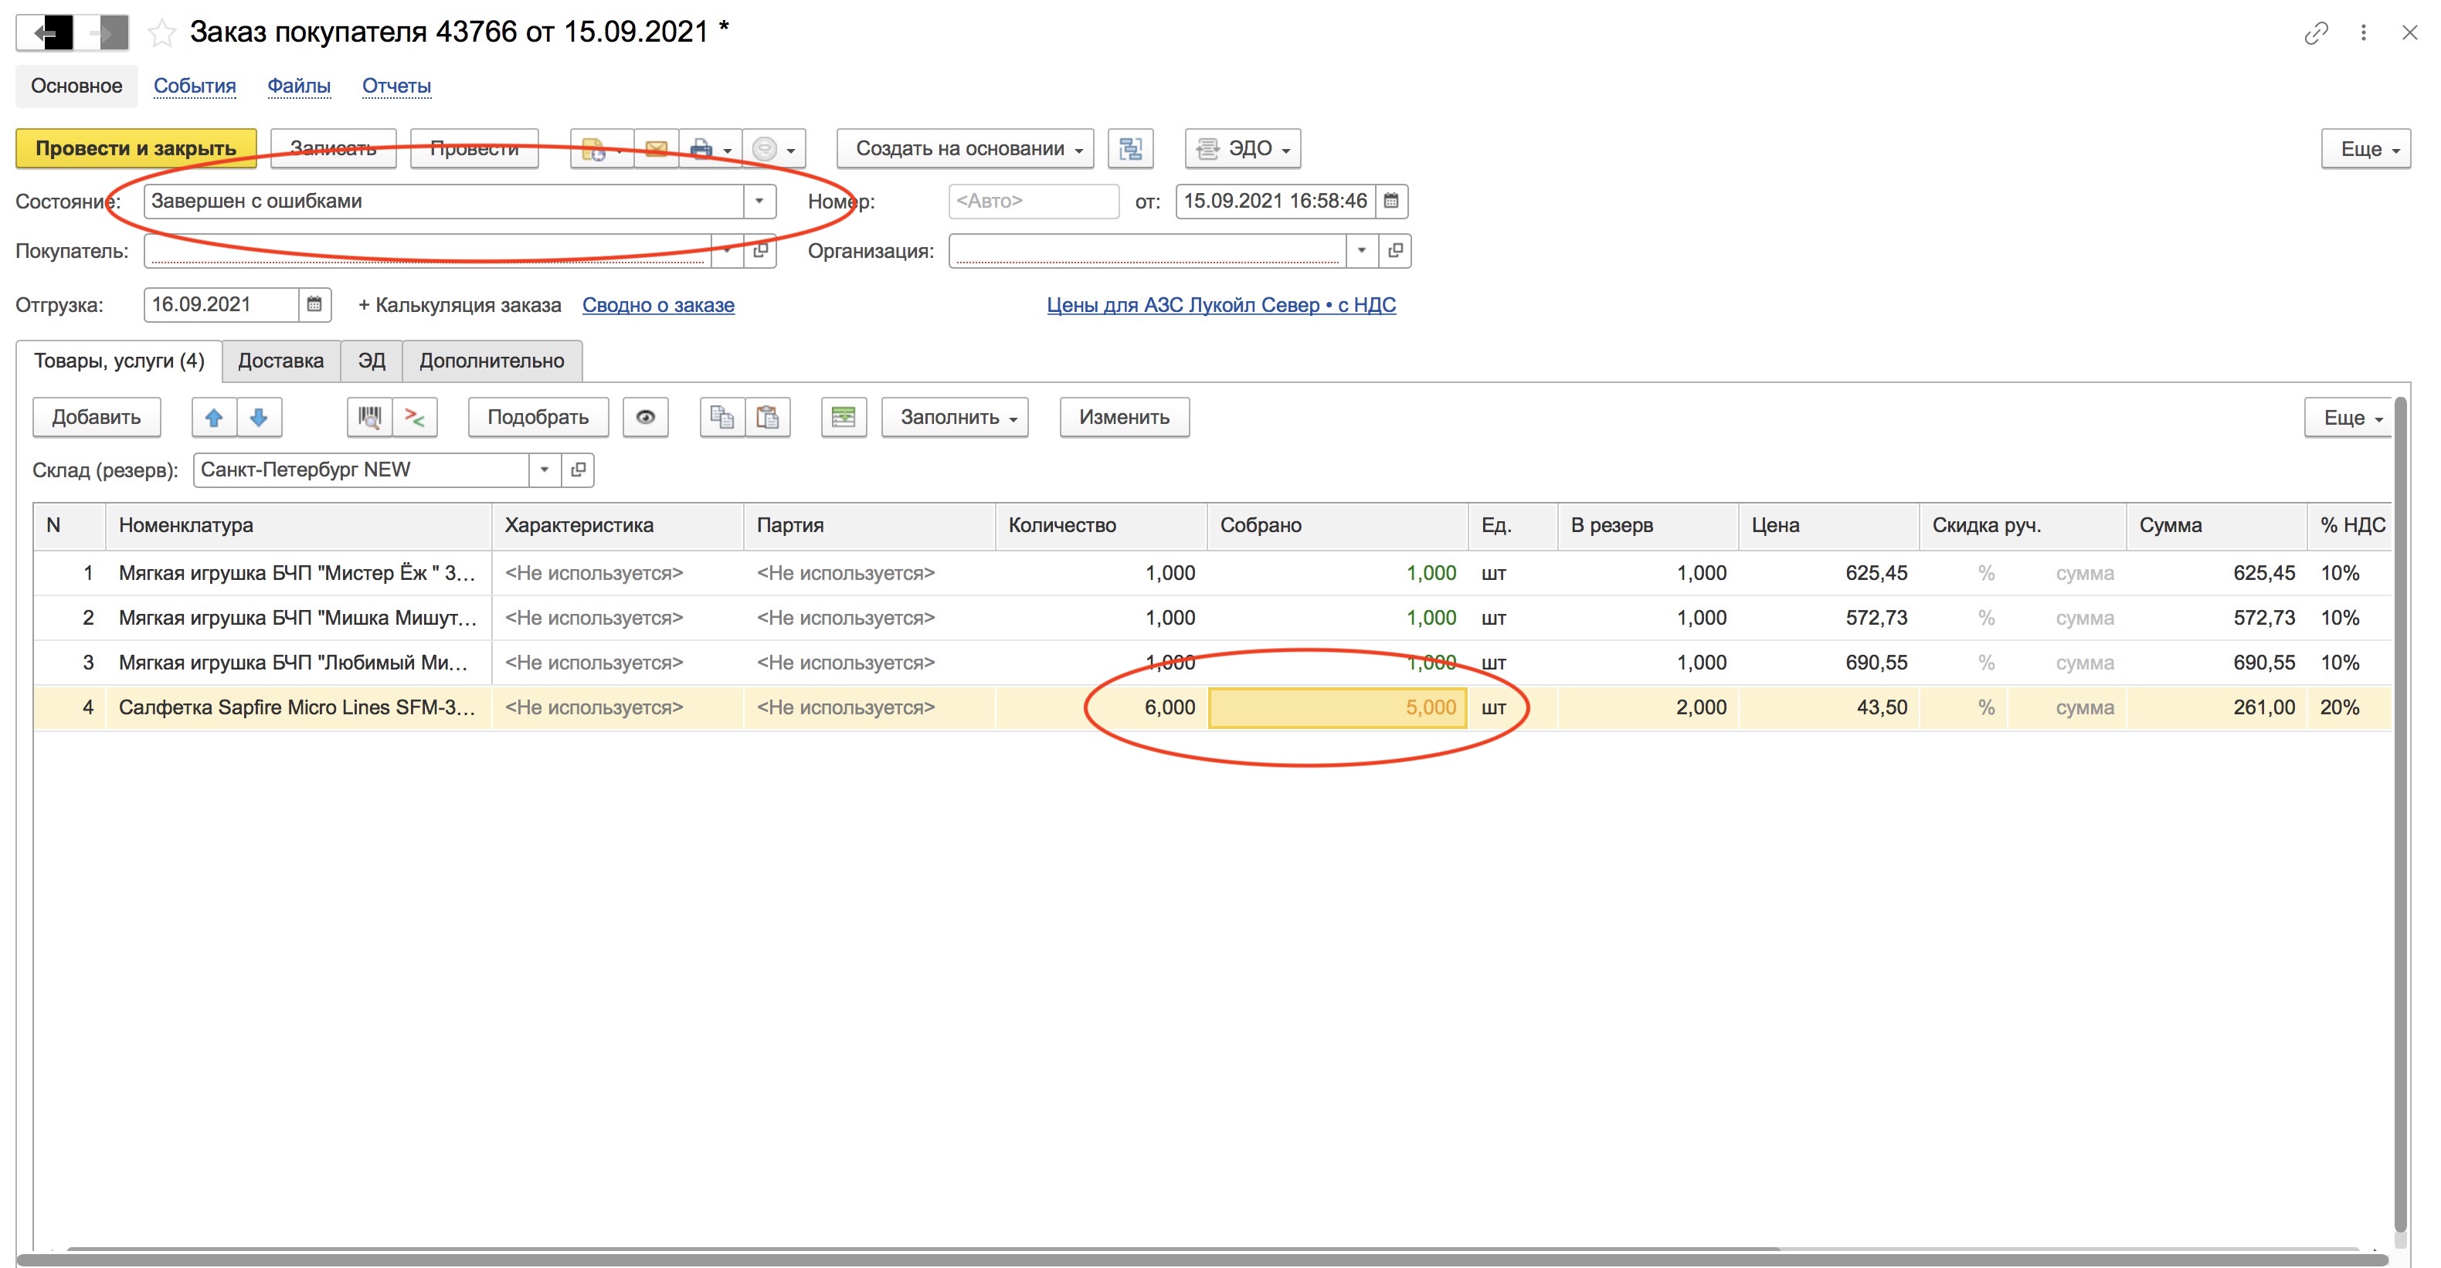Open calendar for Отгрузка date
The width and height of the screenshot is (2441, 1268).
pyautogui.click(x=314, y=305)
